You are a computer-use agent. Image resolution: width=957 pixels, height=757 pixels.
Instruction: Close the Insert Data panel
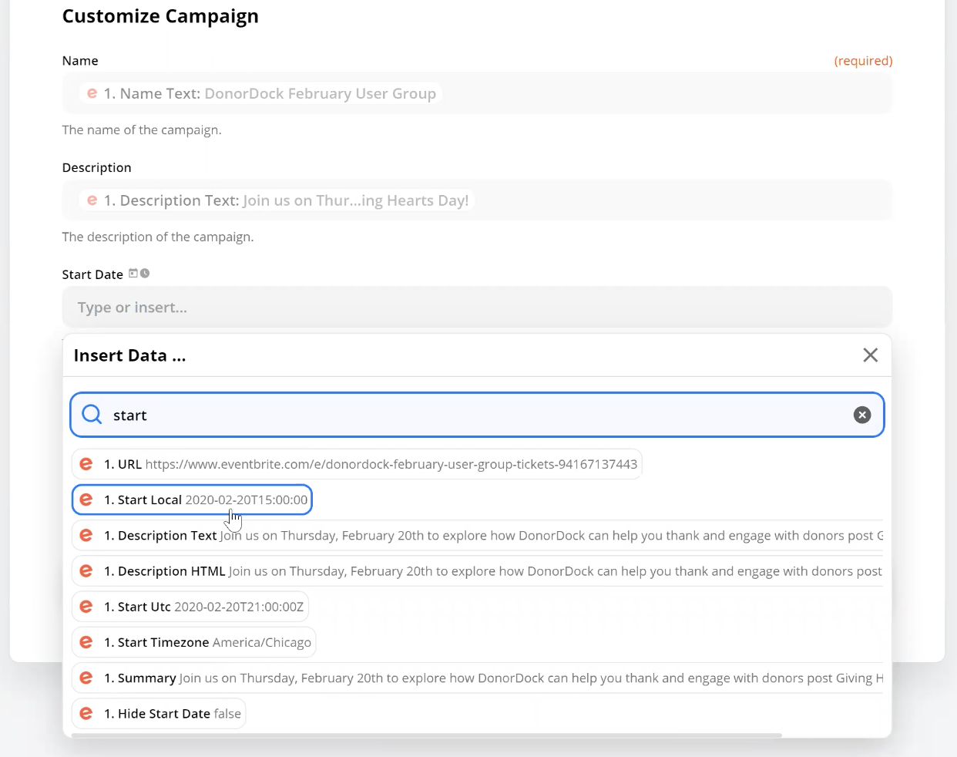pos(870,355)
